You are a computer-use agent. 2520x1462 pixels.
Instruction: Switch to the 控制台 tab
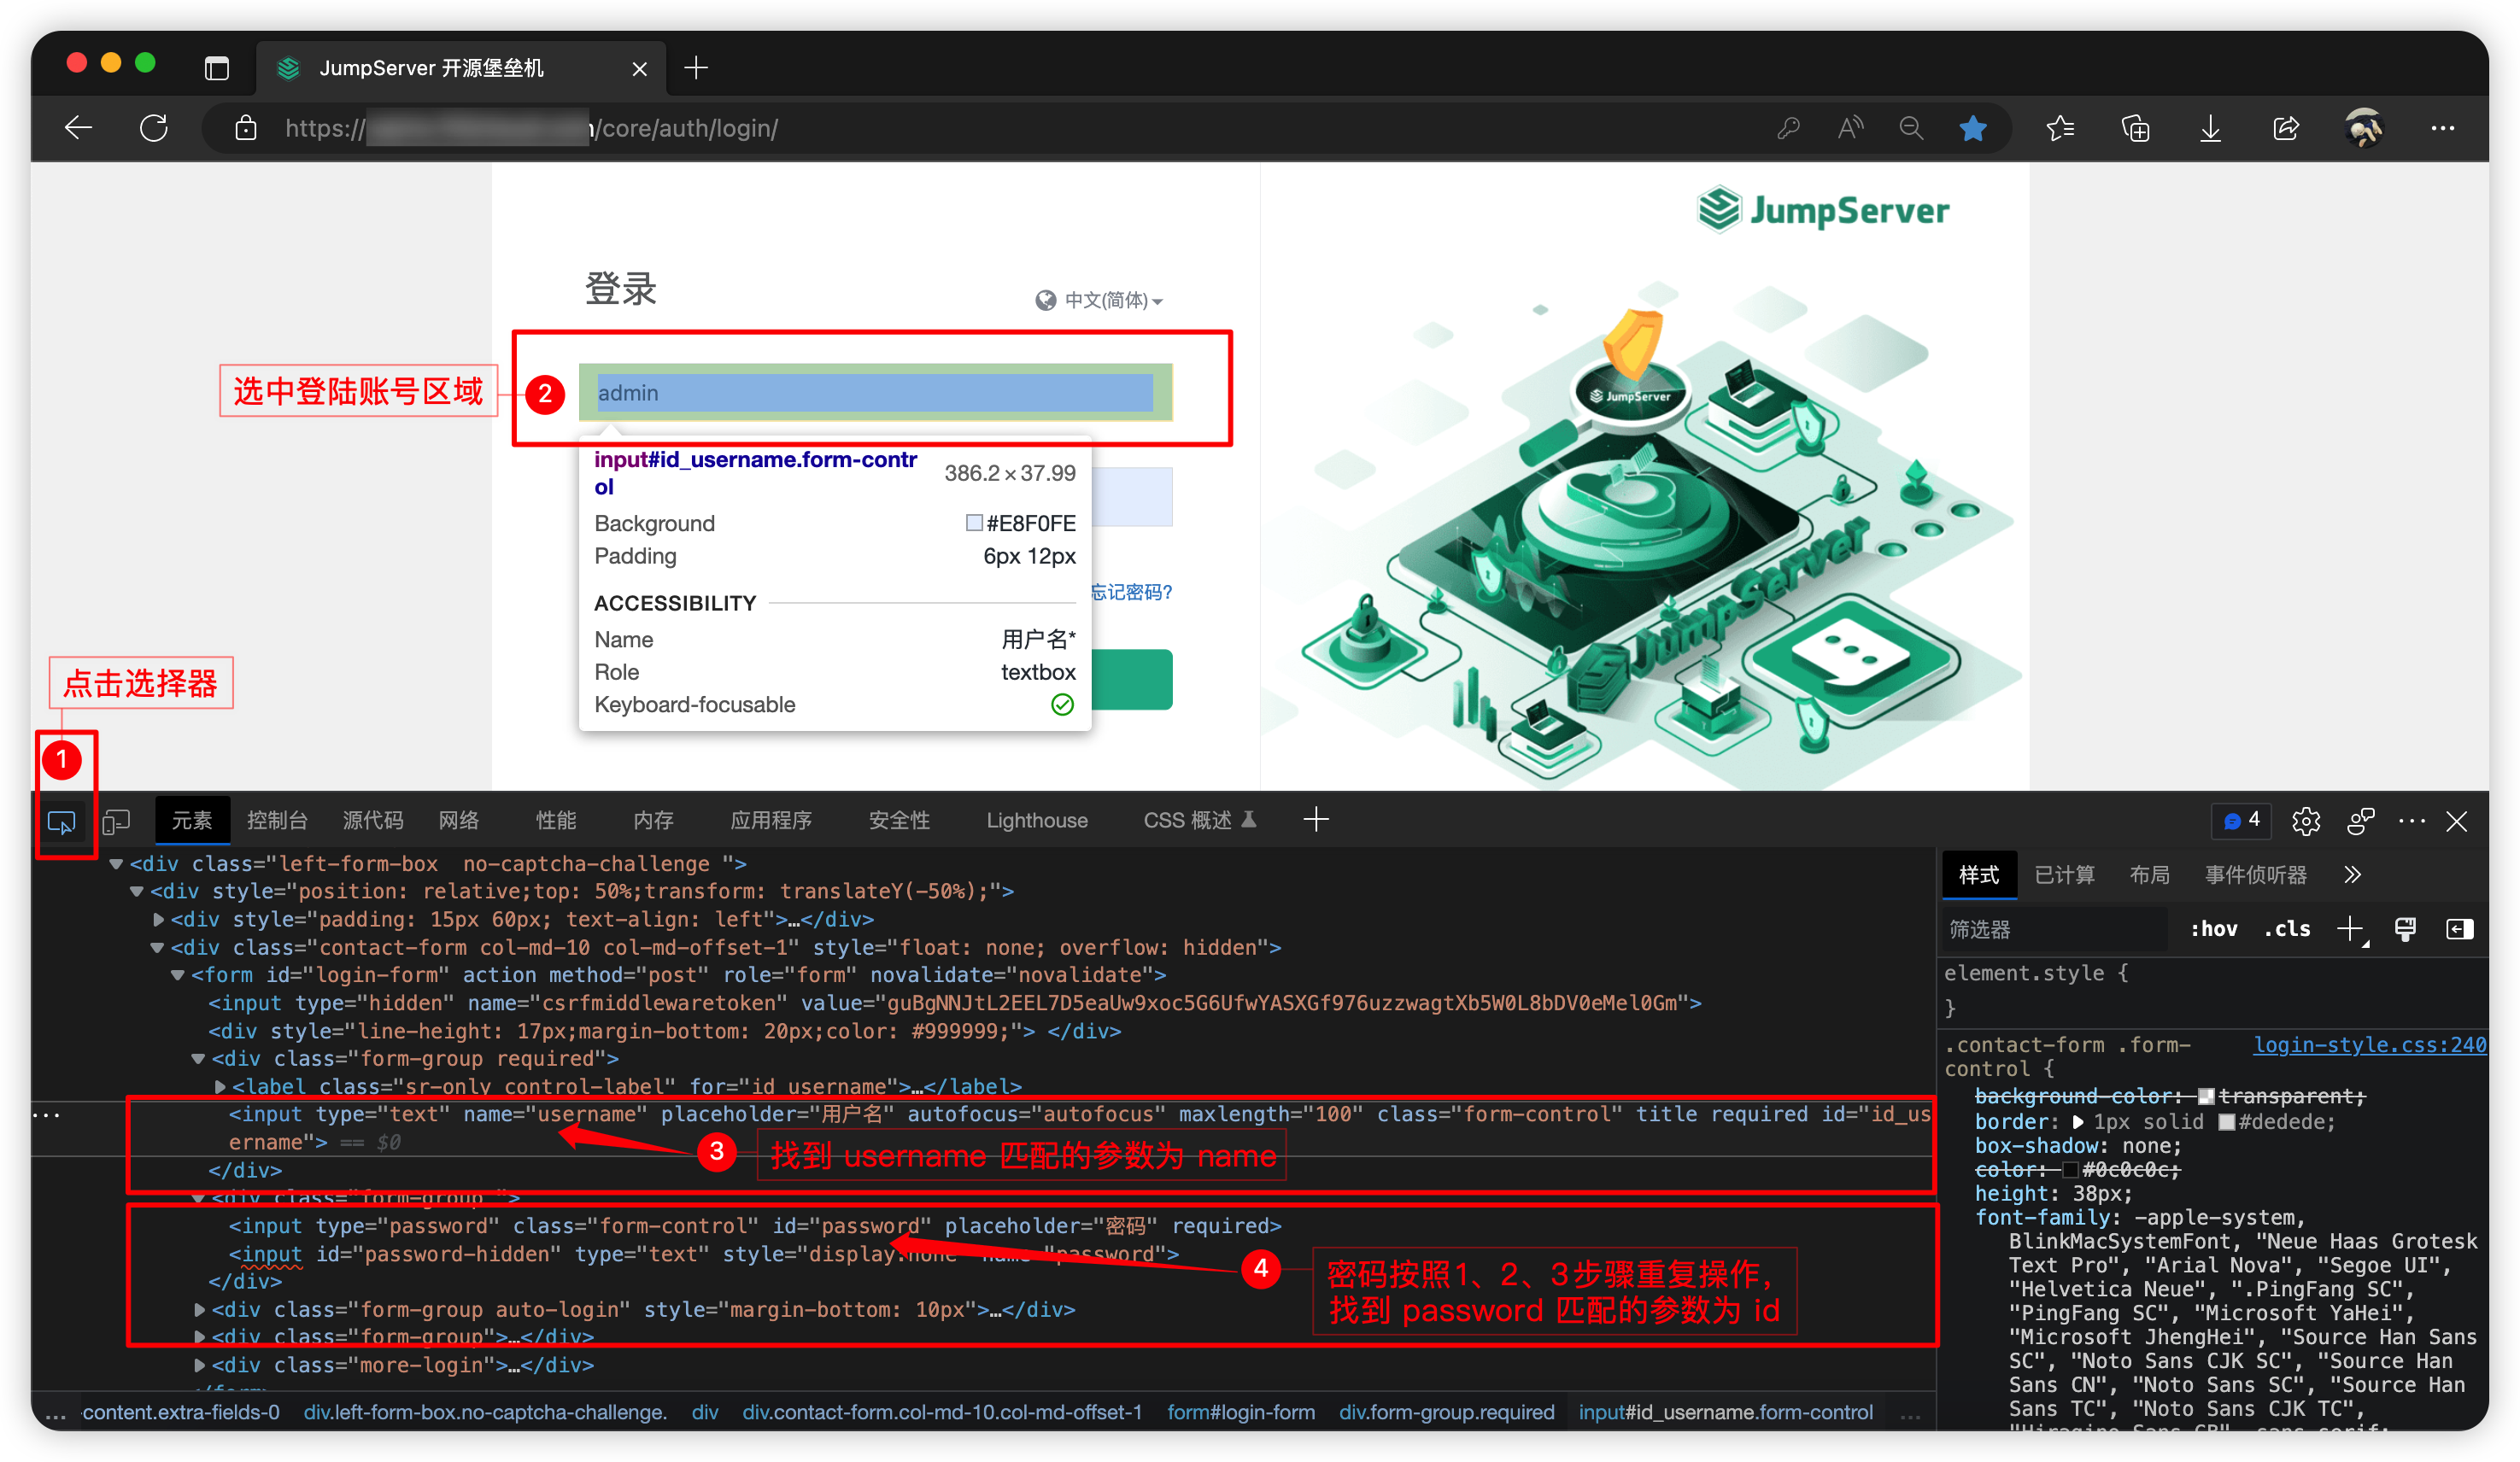[x=277, y=820]
